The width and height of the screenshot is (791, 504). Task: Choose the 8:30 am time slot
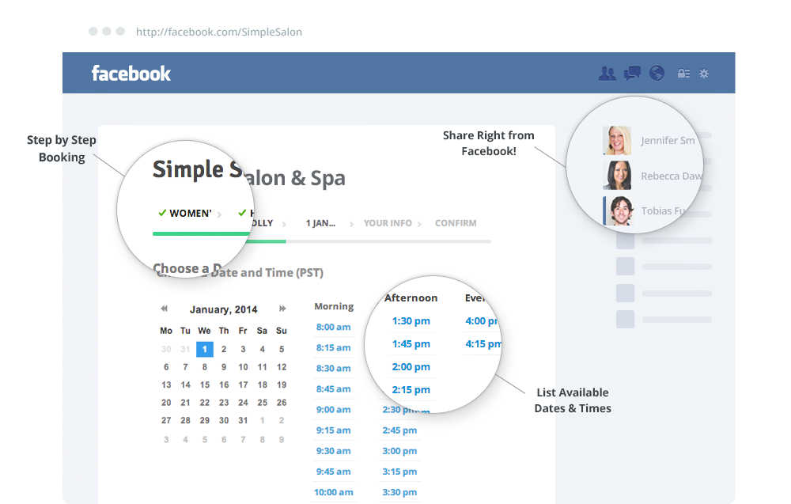pyautogui.click(x=333, y=368)
